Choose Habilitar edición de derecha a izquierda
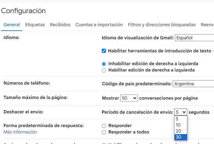The height and width of the screenshot is (144, 214). click(104, 70)
